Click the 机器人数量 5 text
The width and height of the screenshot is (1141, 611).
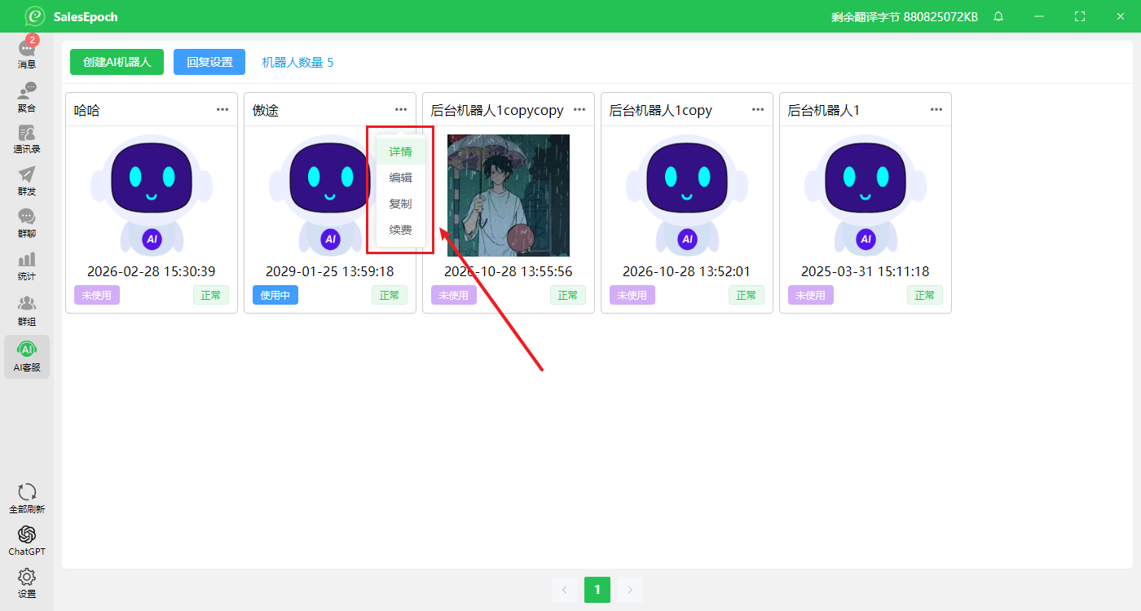(297, 62)
